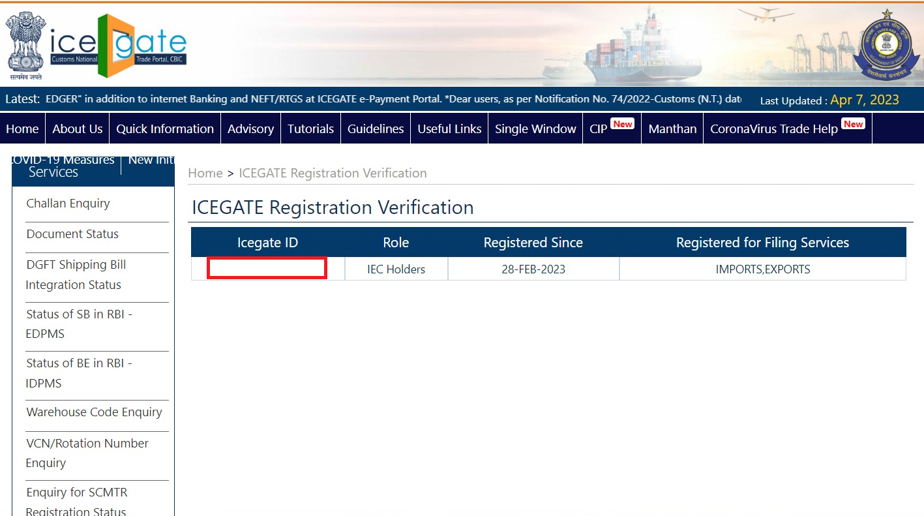924x516 pixels.
Task: Open the Useful Links menu
Action: click(449, 129)
